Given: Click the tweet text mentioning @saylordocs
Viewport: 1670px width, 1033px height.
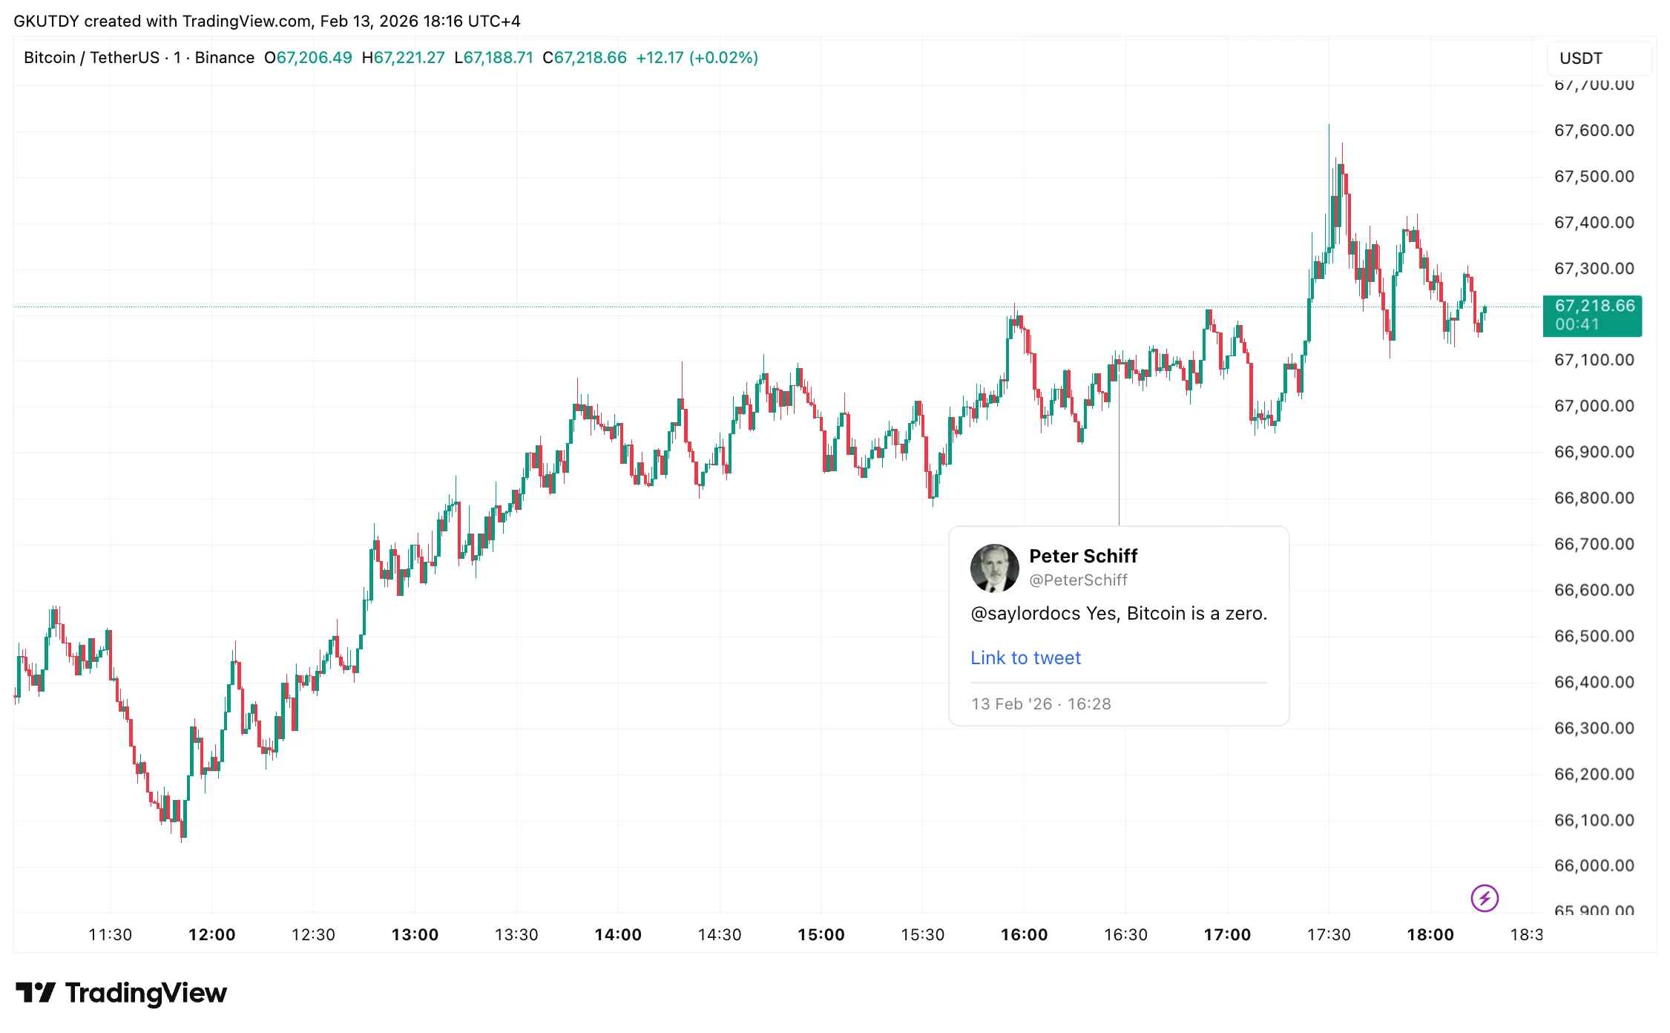Looking at the screenshot, I should [x=1118, y=614].
